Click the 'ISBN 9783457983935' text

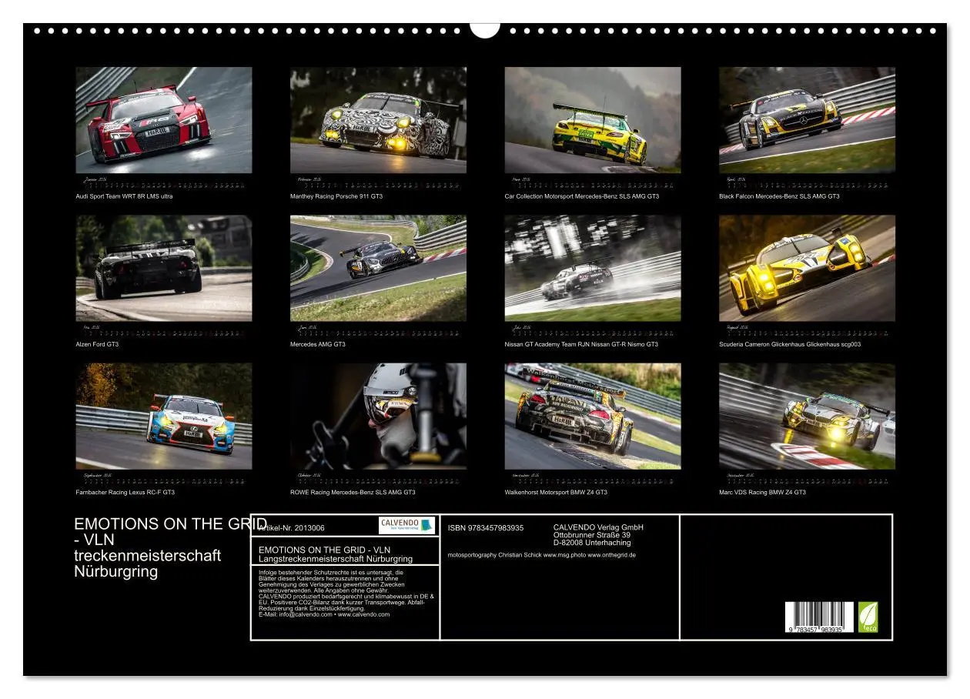coord(486,527)
